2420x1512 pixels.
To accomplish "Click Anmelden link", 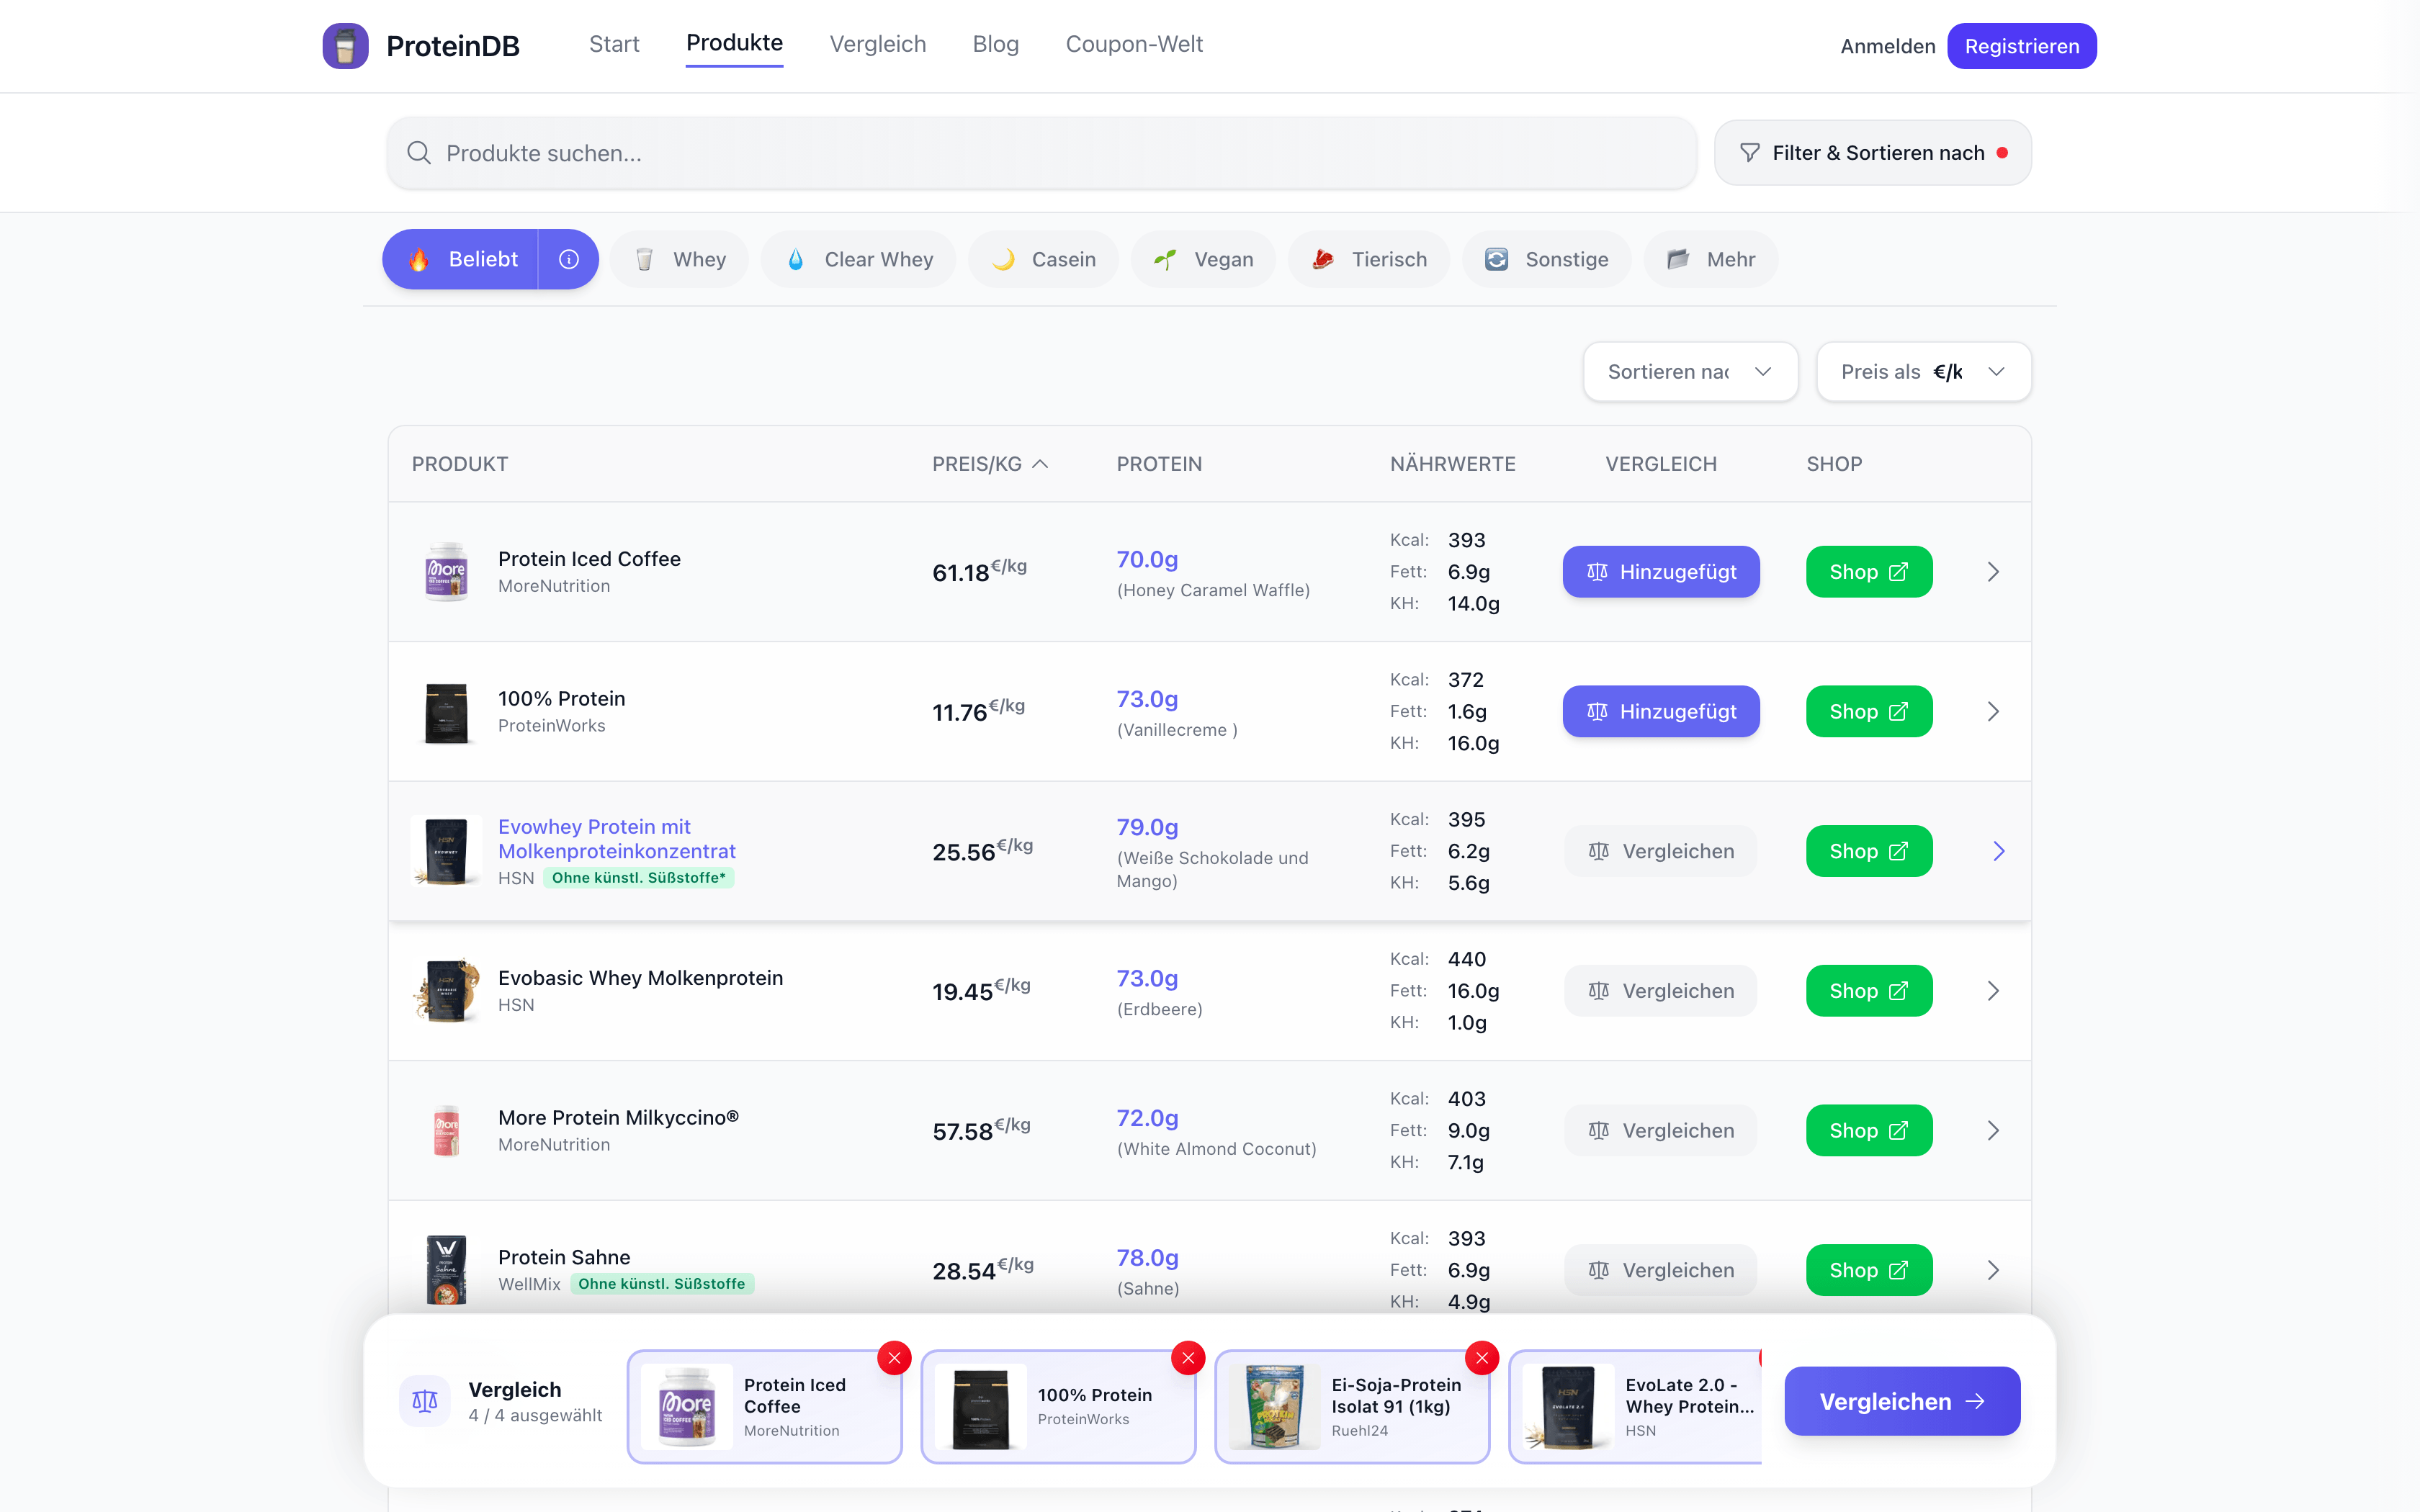I will (x=1888, y=46).
